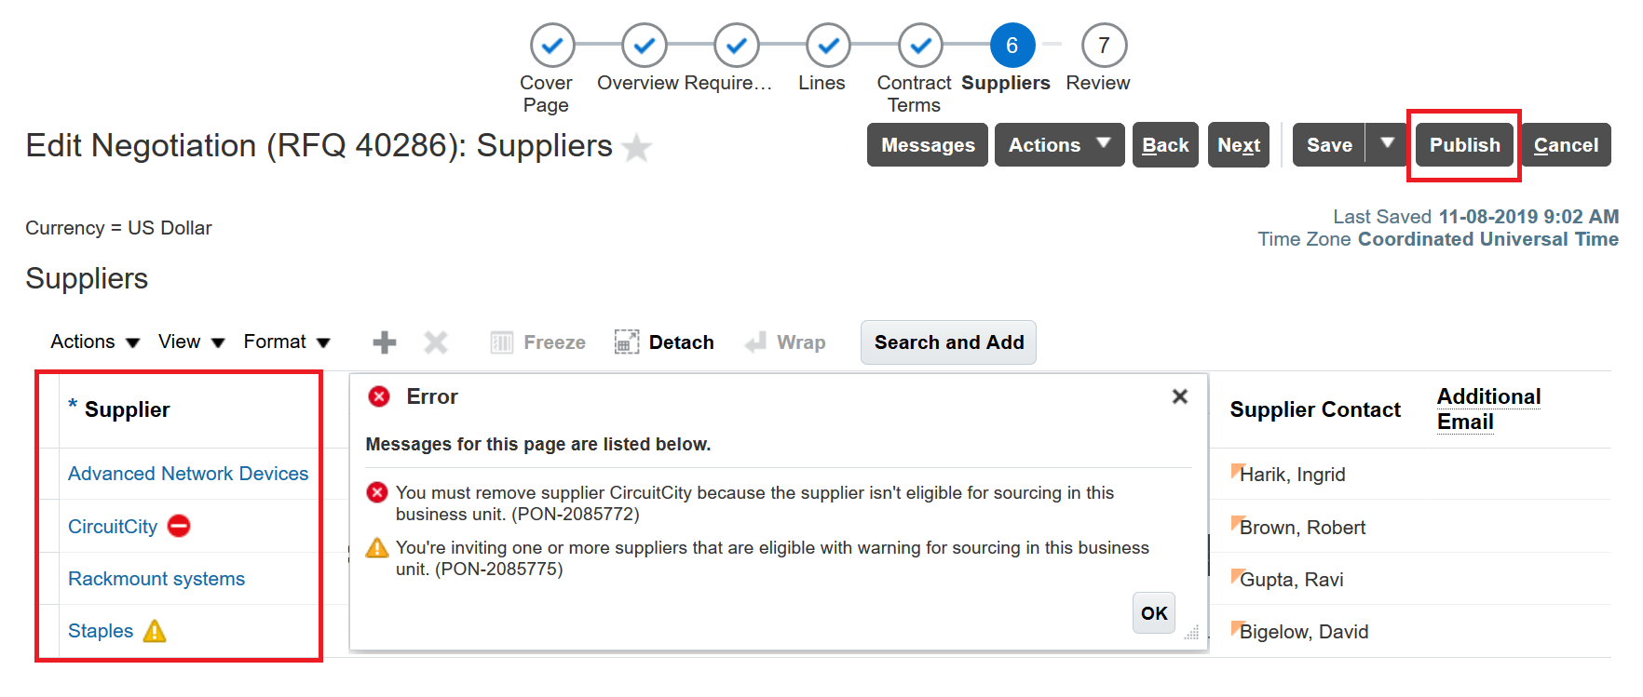This screenshot has width=1643, height=697.
Task: Click the plus icon to add supplier row
Action: click(x=384, y=342)
